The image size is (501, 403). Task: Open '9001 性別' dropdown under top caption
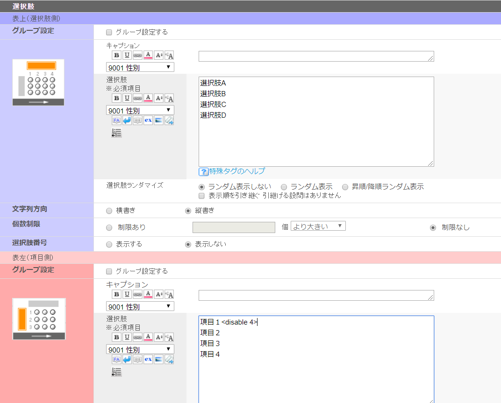pos(140,67)
